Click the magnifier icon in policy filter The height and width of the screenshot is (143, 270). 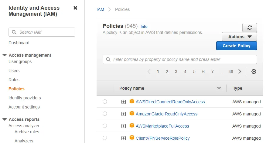click(x=108, y=59)
